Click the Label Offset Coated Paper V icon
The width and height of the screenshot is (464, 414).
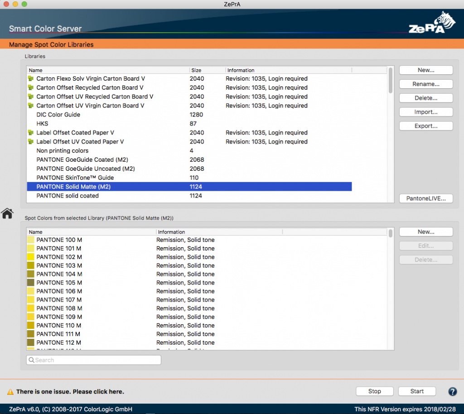point(30,133)
